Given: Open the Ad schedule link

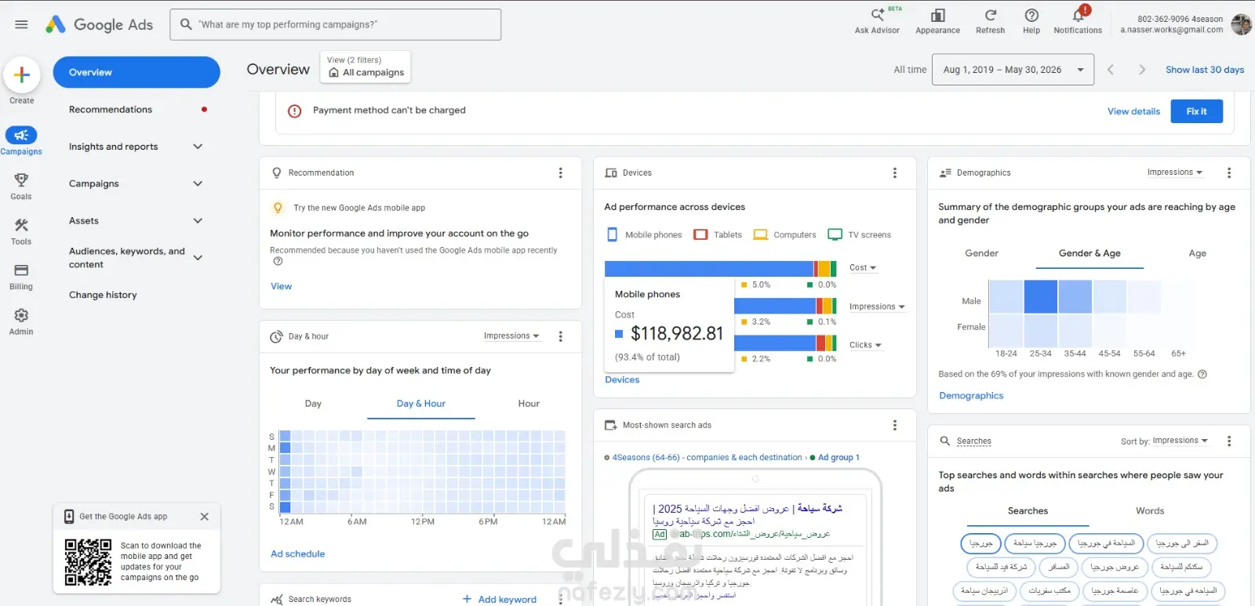Looking at the screenshot, I should click(298, 554).
